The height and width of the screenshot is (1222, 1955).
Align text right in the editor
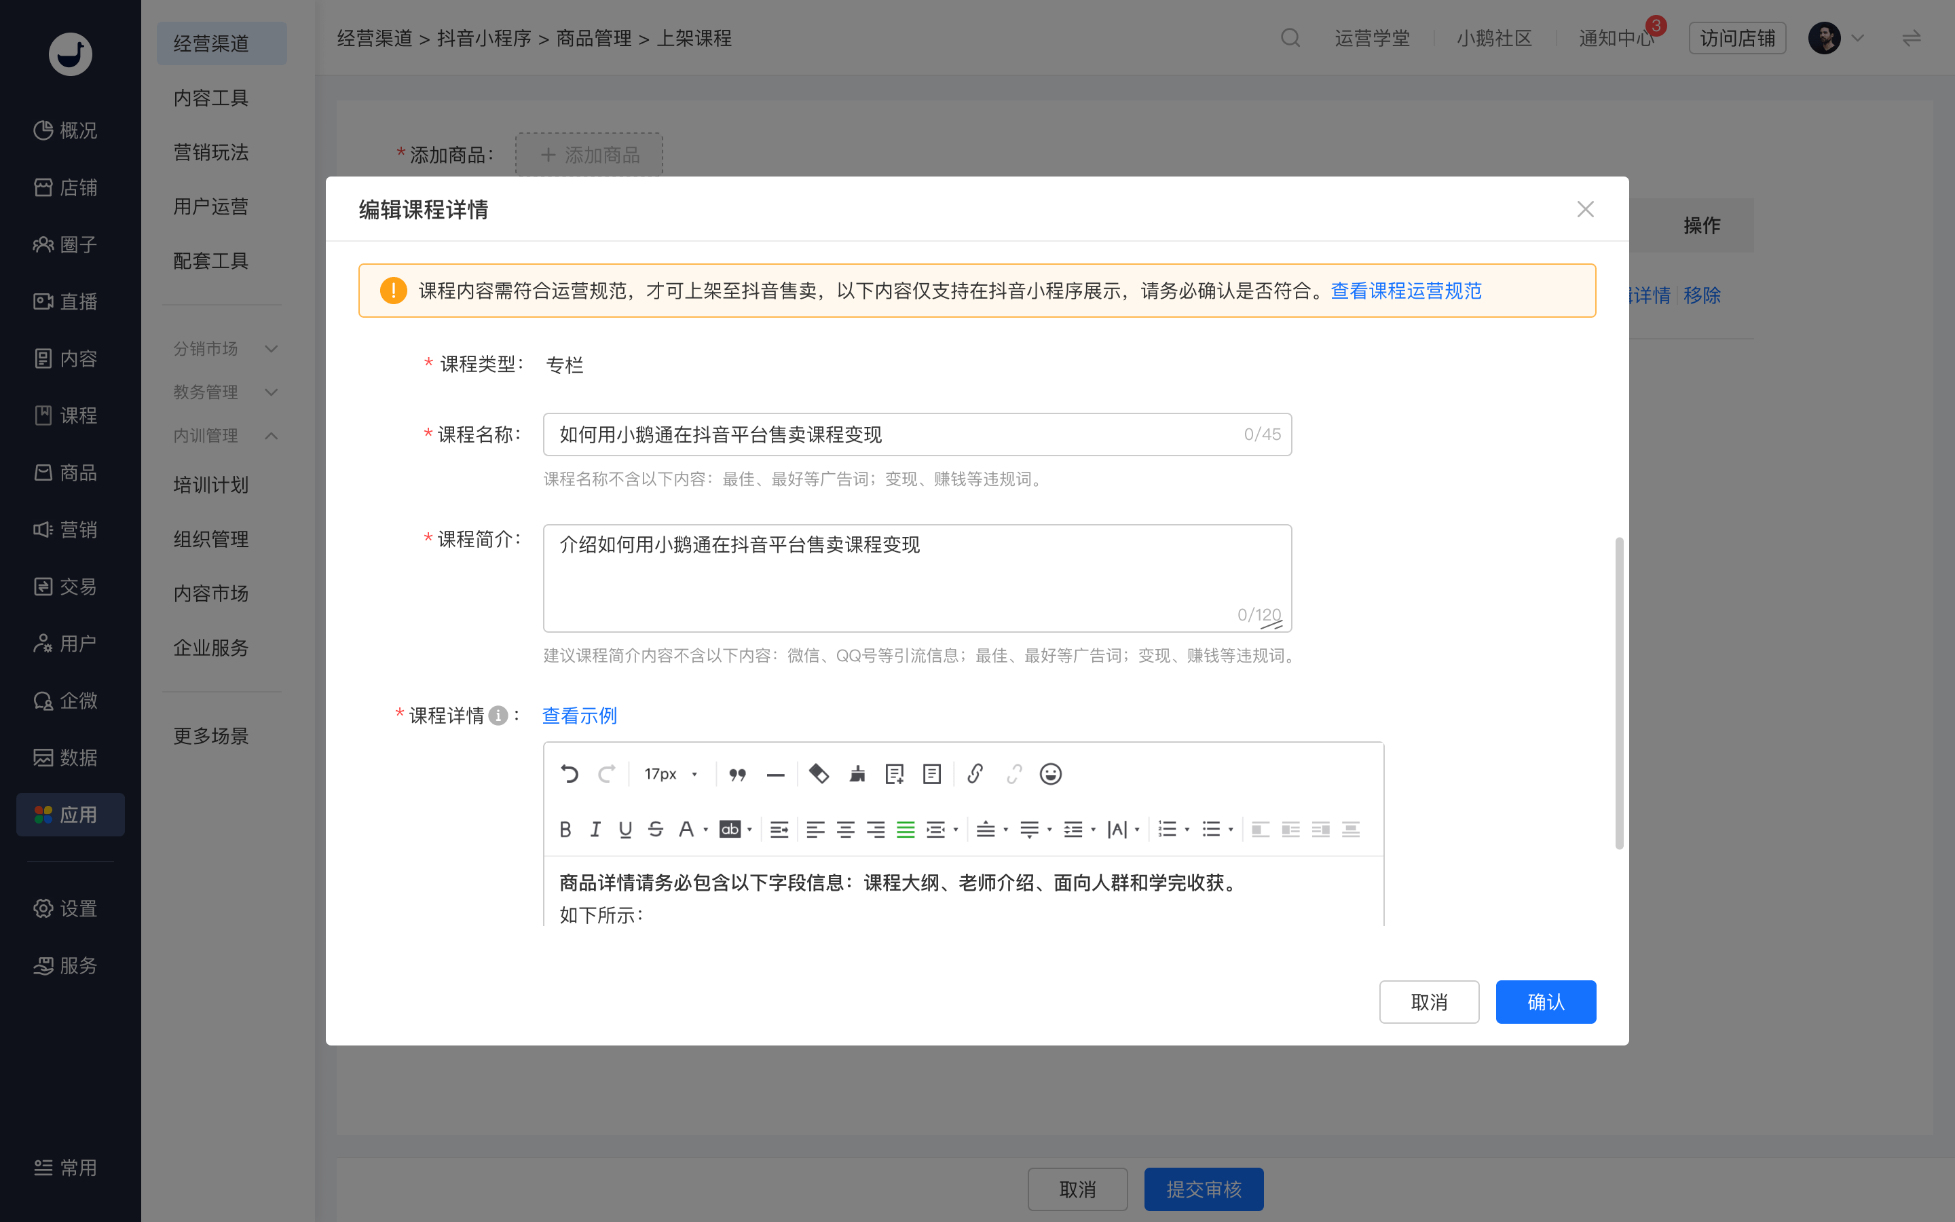pyautogui.click(x=876, y=829)
